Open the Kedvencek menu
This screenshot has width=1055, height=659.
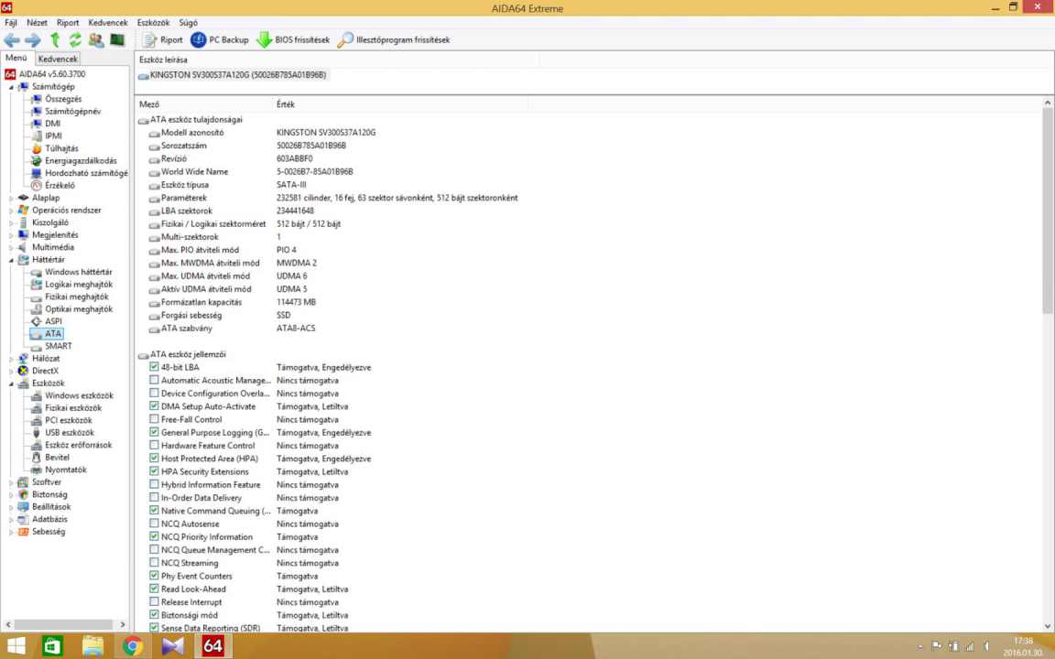[x=108, y=23]
